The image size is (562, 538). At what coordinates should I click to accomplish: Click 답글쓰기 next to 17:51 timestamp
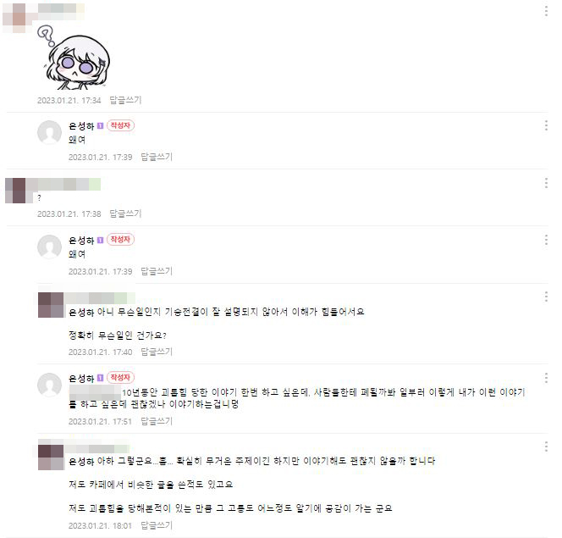[x=157, y=421]
